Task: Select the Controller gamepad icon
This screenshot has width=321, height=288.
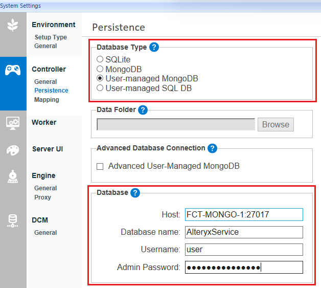Action: [13, 70]
